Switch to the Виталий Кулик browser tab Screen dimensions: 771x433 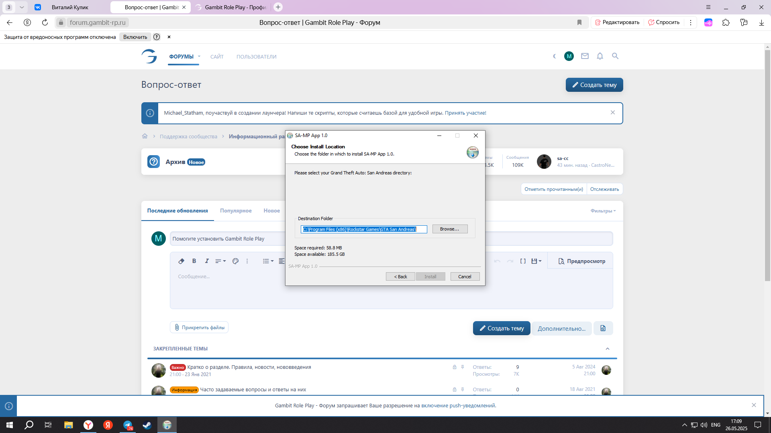coord(69,7)
